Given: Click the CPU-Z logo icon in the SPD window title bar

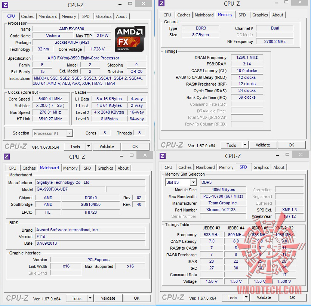Looking at the screenshot, I should 163,156.
